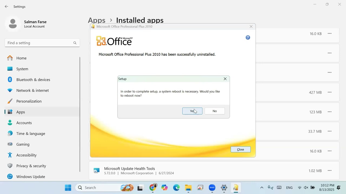Image resolution: width=346 pixels, height=194 pixels.
Task: Open the Windows Start menu
Action: click(68, 188)
